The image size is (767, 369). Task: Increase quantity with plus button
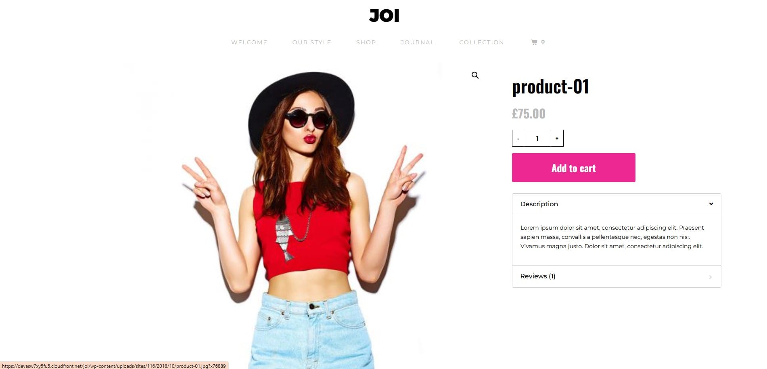(557, 138)
